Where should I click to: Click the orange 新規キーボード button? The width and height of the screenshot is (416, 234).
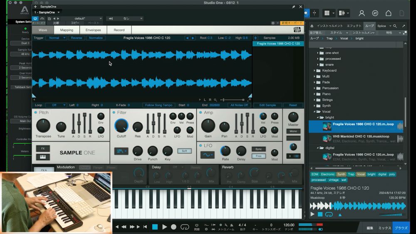292,23
